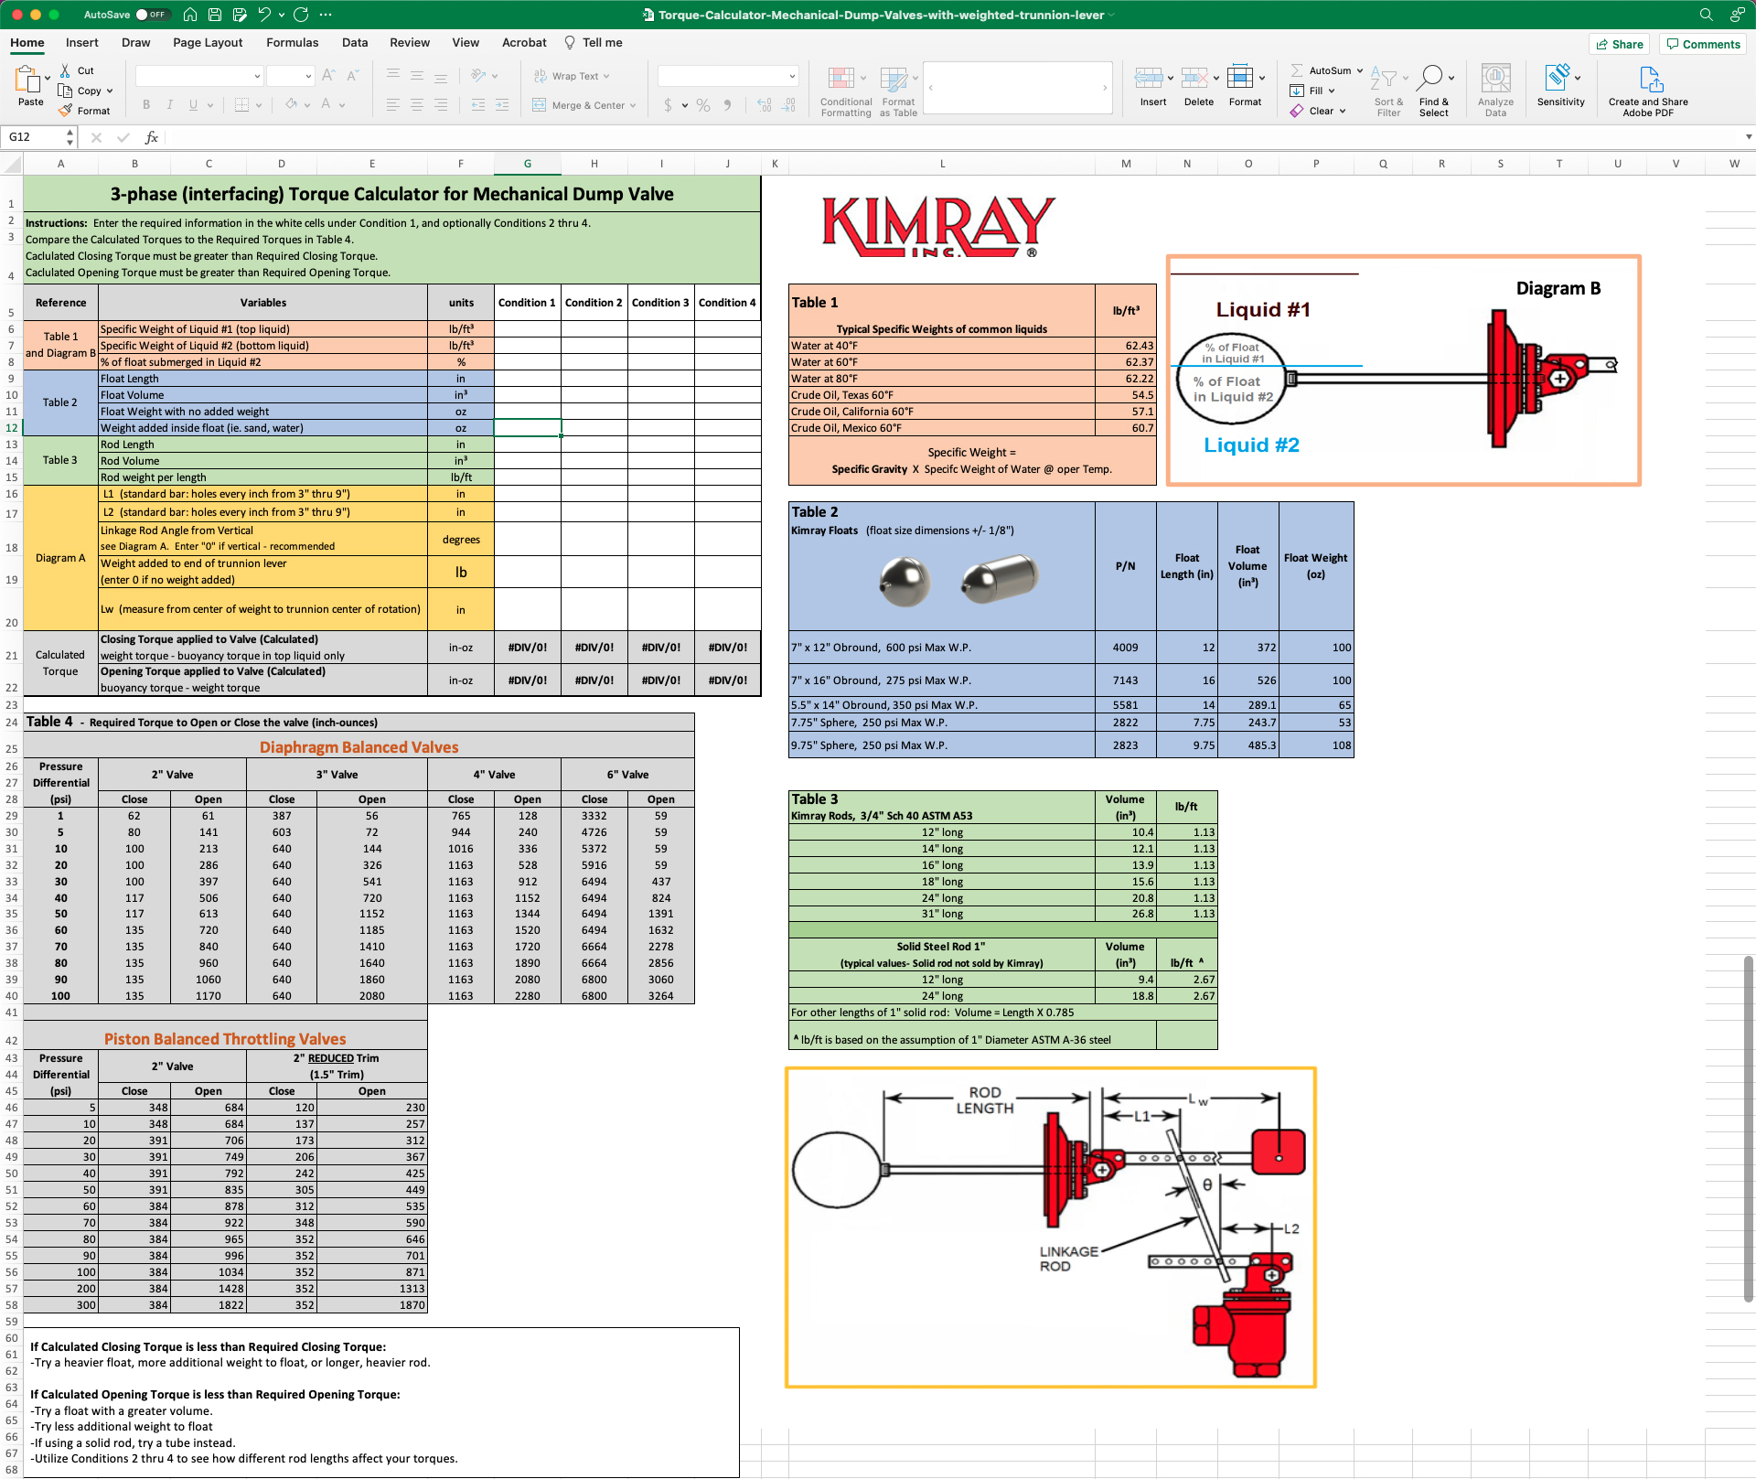1756x1479 pixels.
Task: Open the Comments panel
Action: 1702,44
